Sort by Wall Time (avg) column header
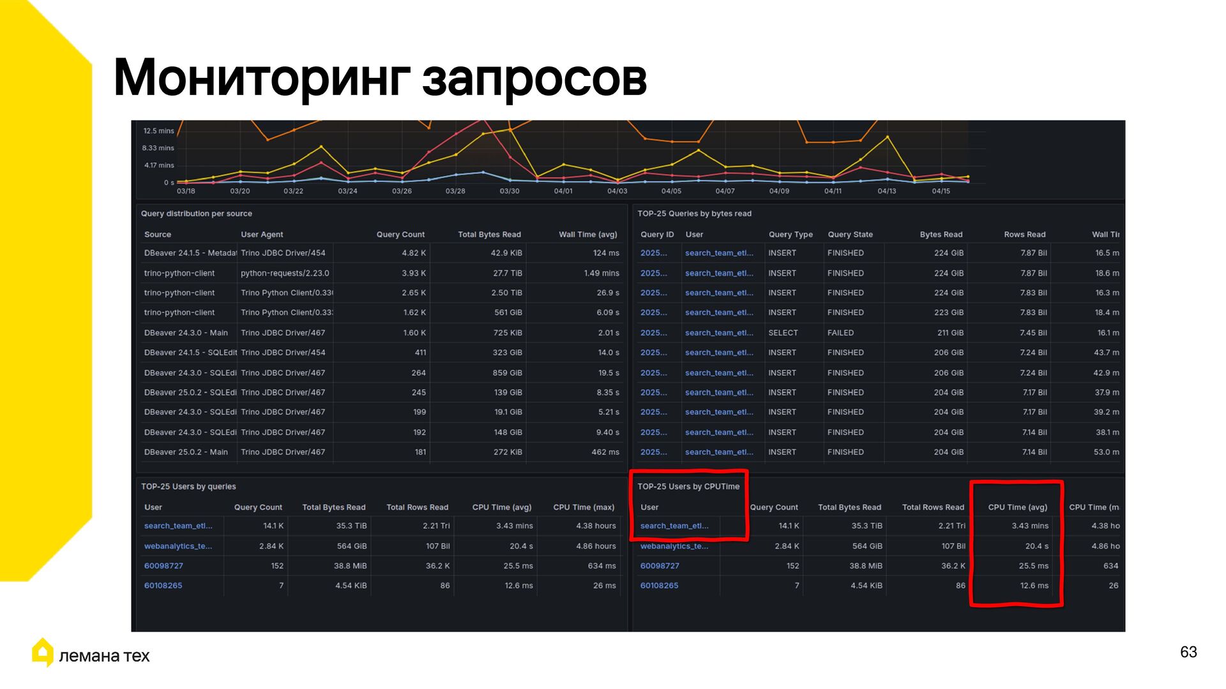Viewport: 1226px width, 689px height. click(587, 234)
